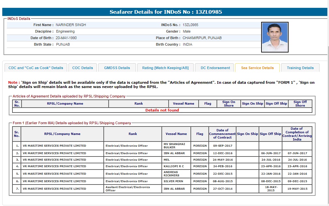Click the "Details not found" message row

[x=162, y=110]
